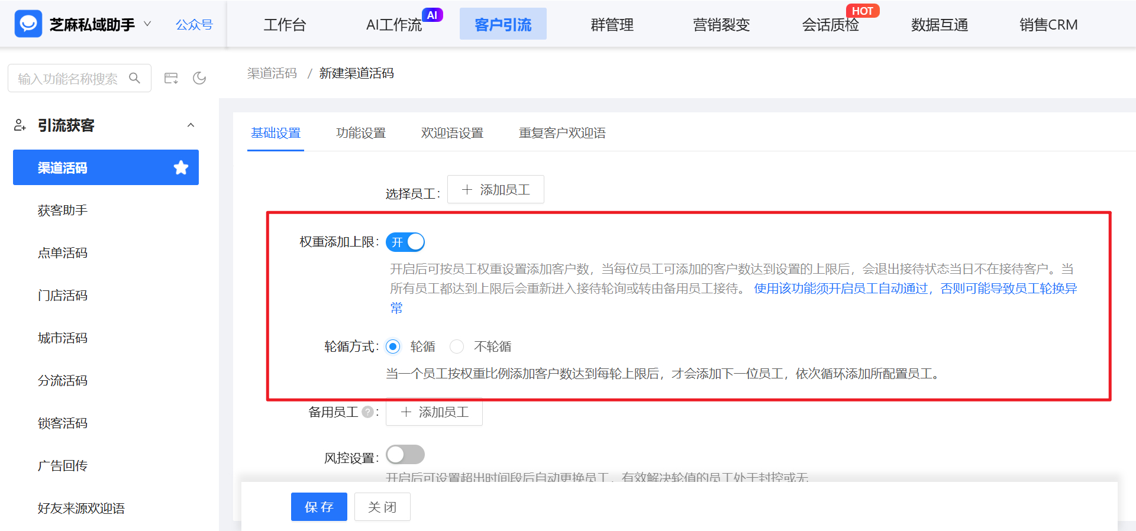Turn off the 权重添加上限 switch
This screenshot has width=1136, height=531.
(405, 242)
